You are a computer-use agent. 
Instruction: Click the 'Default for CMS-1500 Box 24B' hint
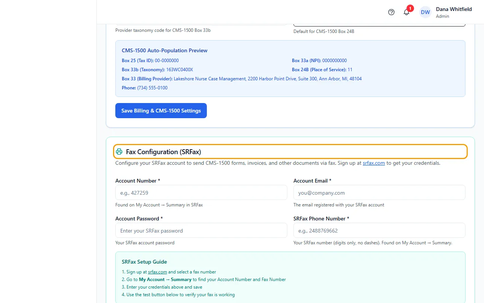point(324,31)
